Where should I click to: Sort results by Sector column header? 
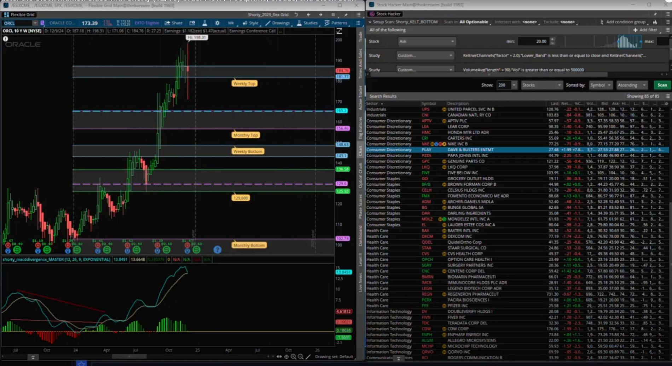[375, 104]
